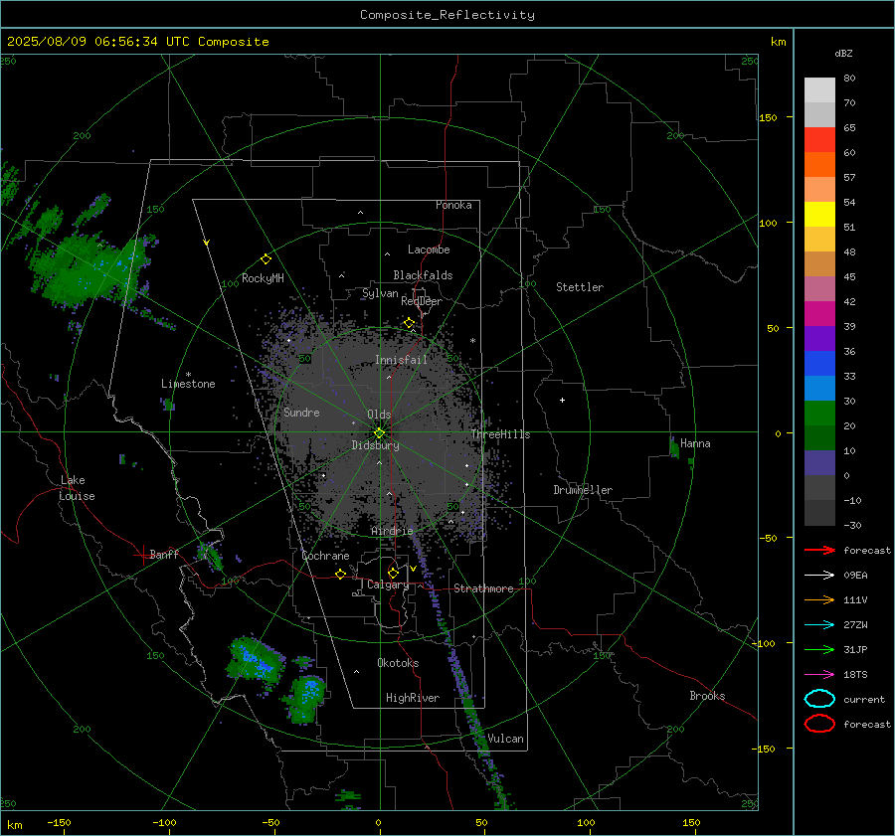Image resolution: width=895 pixels, height=836 pixels.
Task: Click the 2025/08/09 06:56:34 UTC timestamp
Action: (x=97, y=41)
